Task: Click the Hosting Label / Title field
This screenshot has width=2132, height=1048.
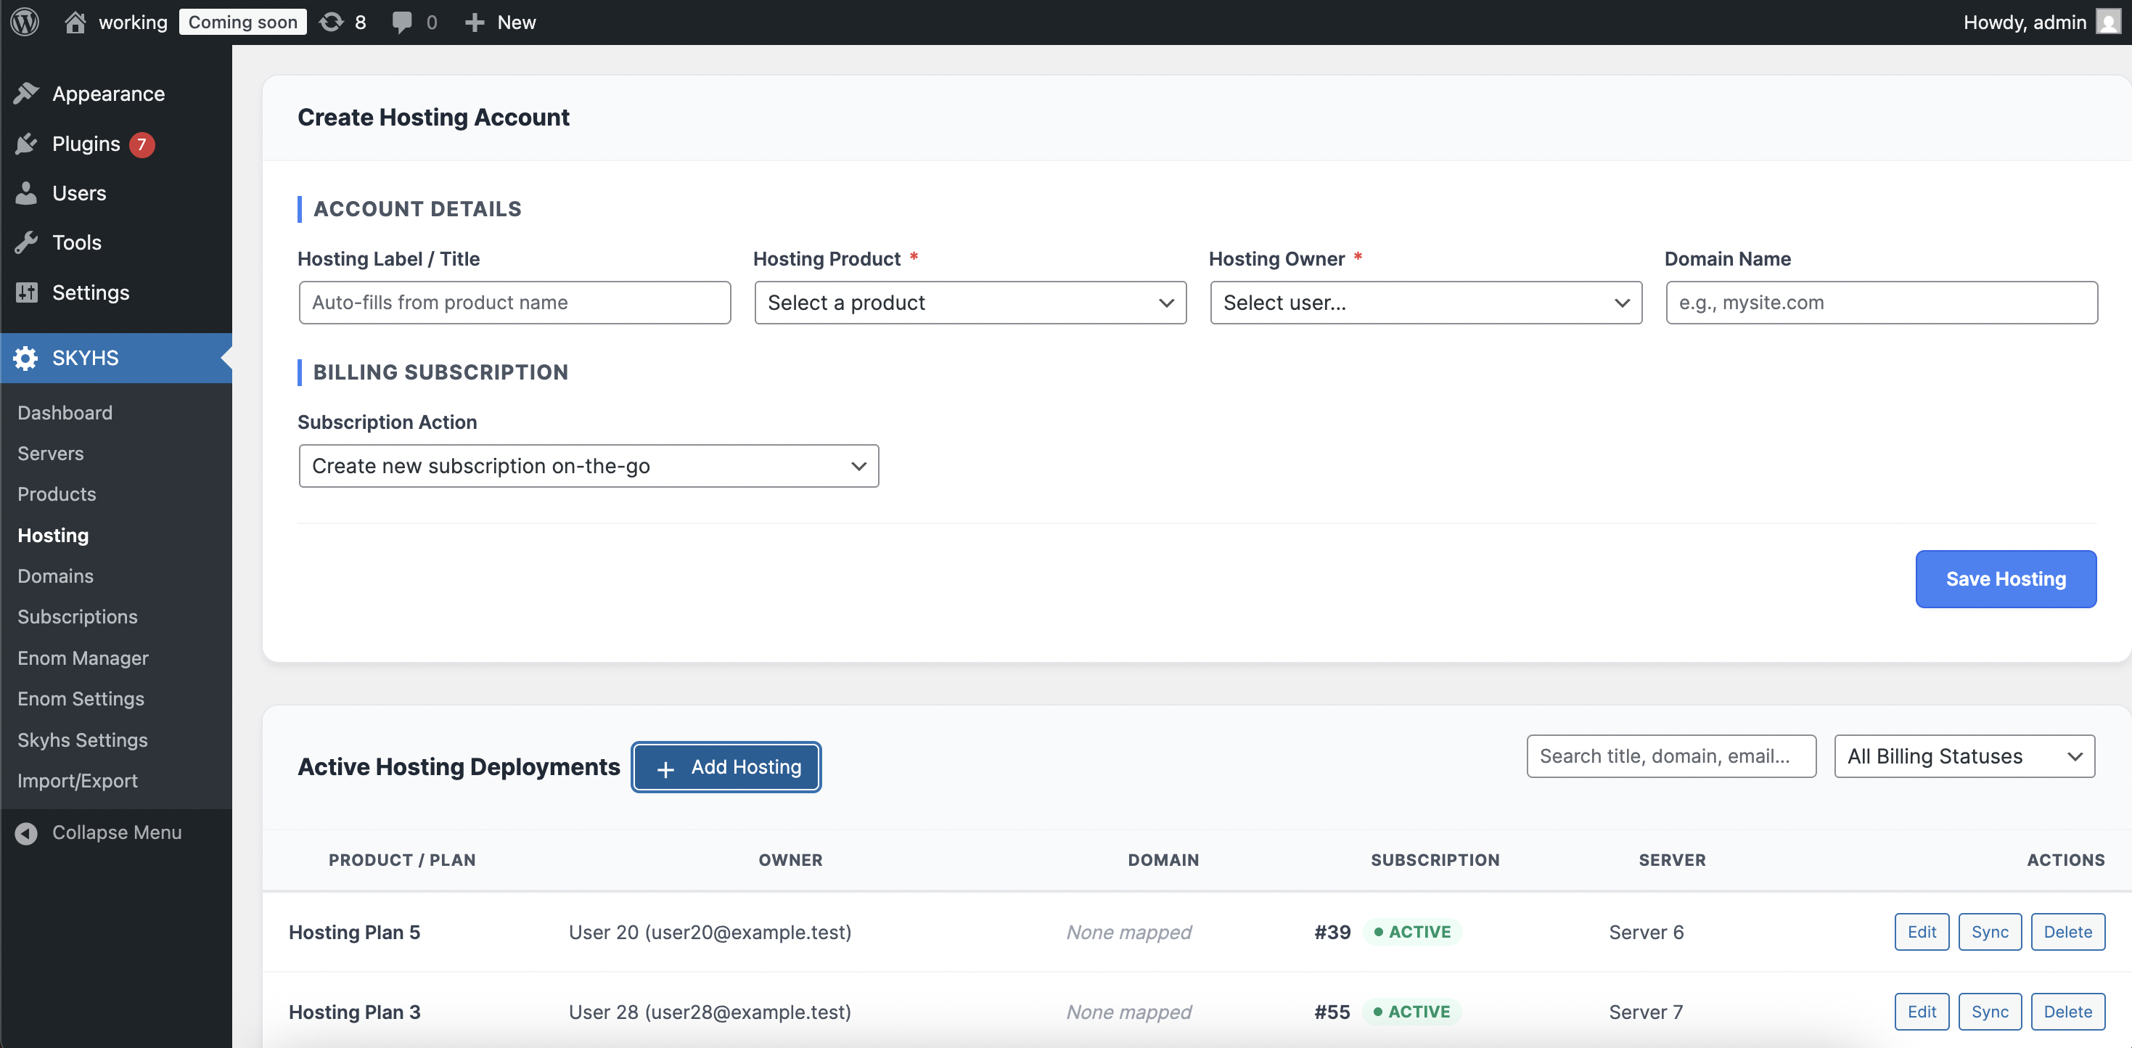Action: pos(514,303)
